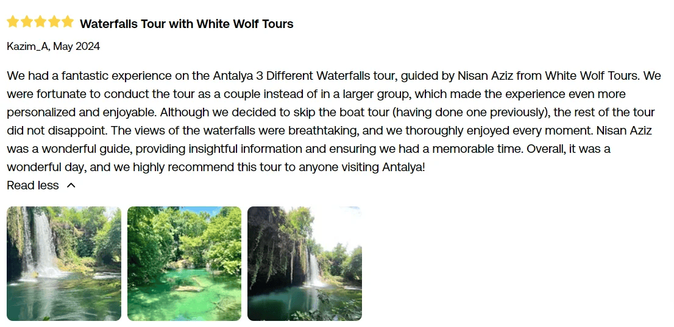Open the first waterfall photo thumbnail
This screenshot has height=327, width=674.
click(64, 264)
